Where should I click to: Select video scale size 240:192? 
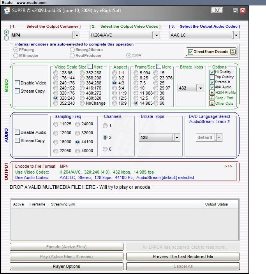coord(56,88)
